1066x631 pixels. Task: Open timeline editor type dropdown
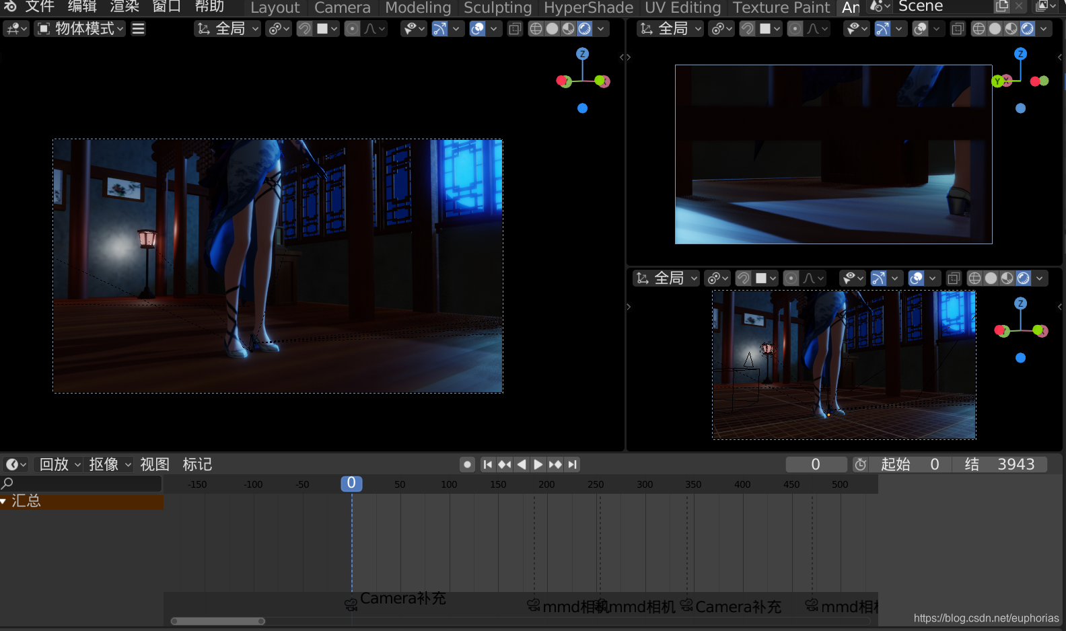coord(15,465)
